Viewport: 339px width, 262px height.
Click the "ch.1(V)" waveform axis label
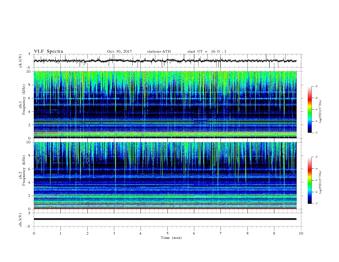(21, 61)
